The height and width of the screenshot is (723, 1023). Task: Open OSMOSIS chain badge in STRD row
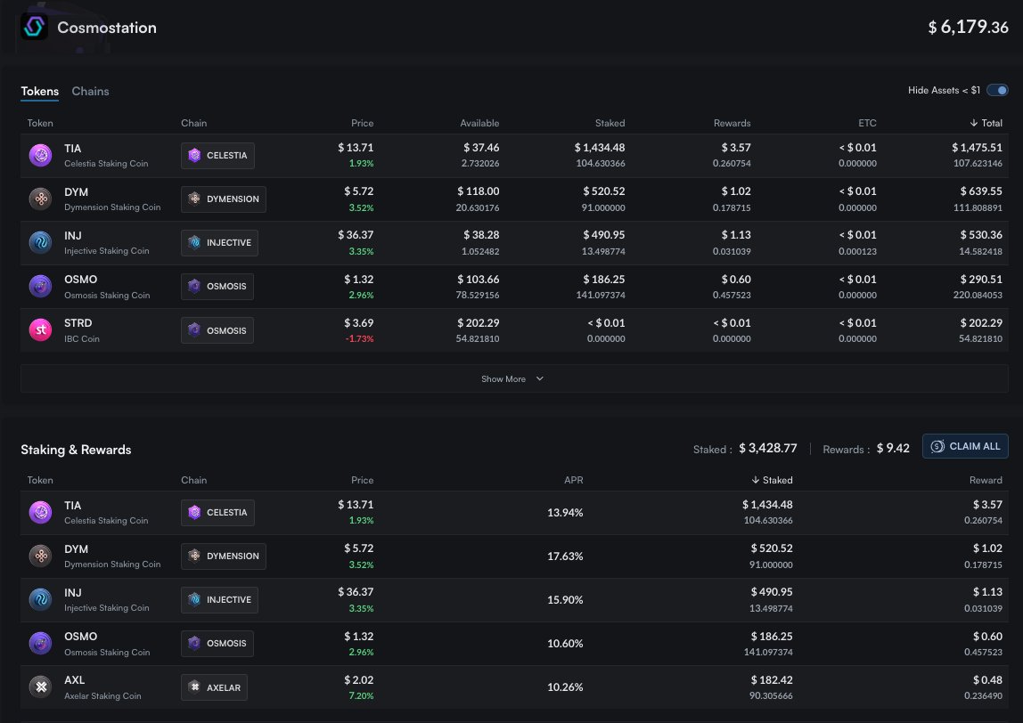tap(217, 329)
